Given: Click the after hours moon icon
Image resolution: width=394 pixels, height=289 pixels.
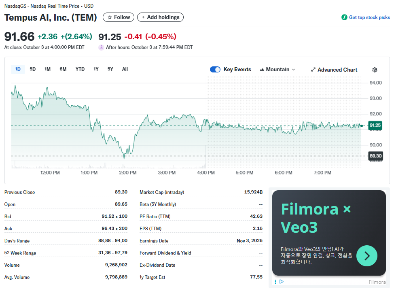Looking at the screenshot, I should [x=101, y=47].
